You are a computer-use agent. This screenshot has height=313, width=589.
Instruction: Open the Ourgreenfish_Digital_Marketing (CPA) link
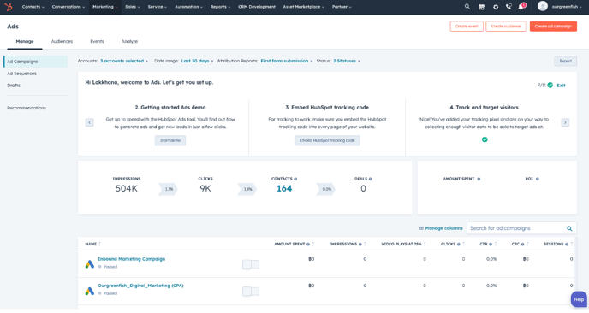(x=140, y=286)
